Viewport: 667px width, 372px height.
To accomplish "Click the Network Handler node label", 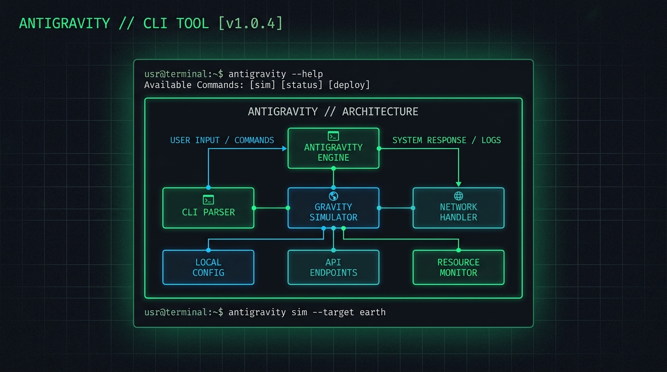I will point(459,212).
